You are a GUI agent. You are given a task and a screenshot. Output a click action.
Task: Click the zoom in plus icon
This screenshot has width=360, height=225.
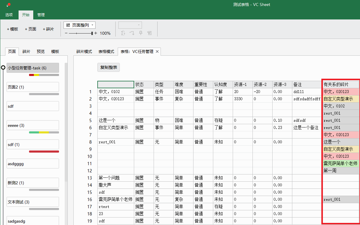(x=96, y=33)
